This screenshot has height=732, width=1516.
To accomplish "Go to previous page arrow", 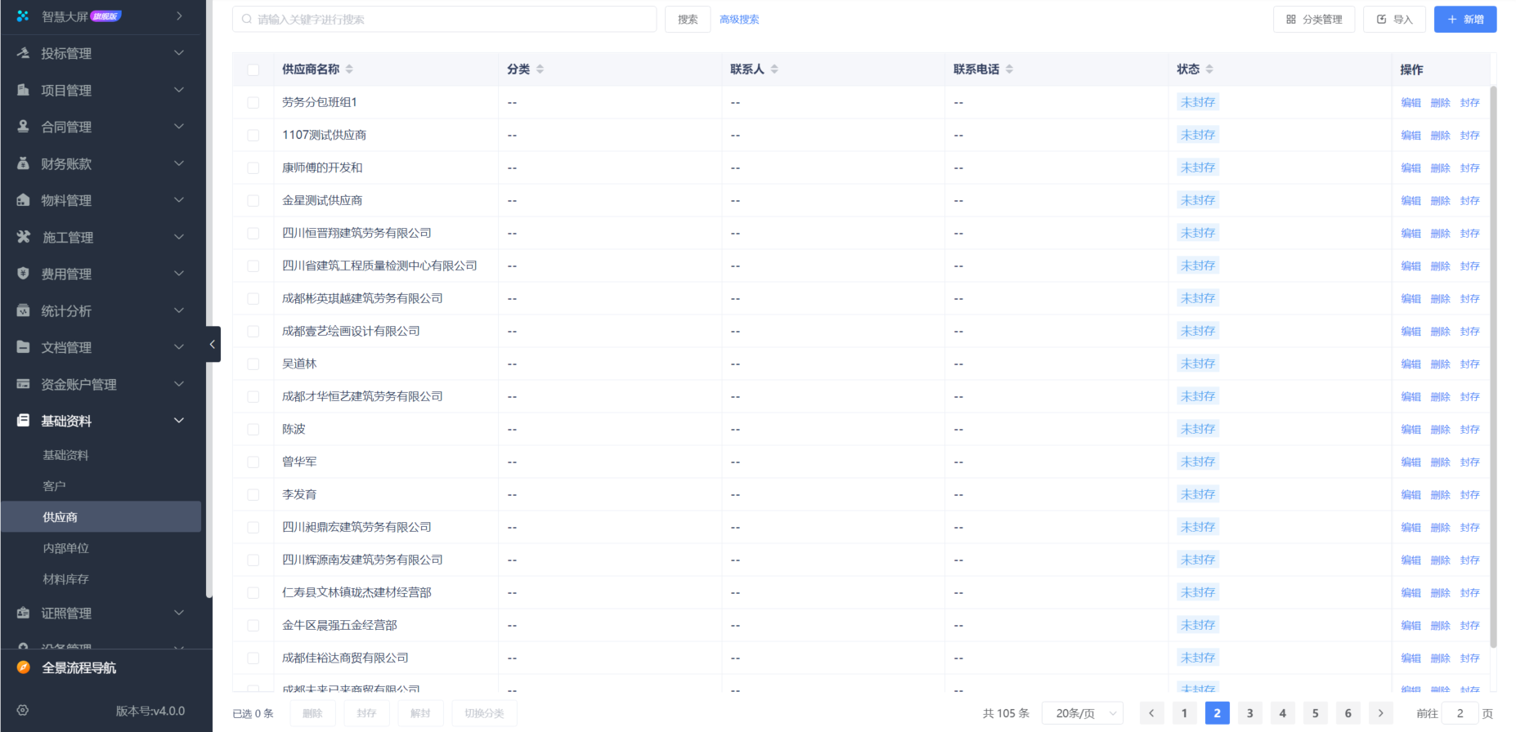I will pyautogui.click(x=1151, y=713).
